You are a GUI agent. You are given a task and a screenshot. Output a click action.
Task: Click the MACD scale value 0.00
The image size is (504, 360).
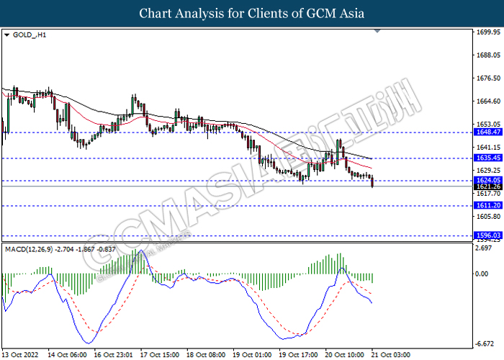click(x=482, y=274)
